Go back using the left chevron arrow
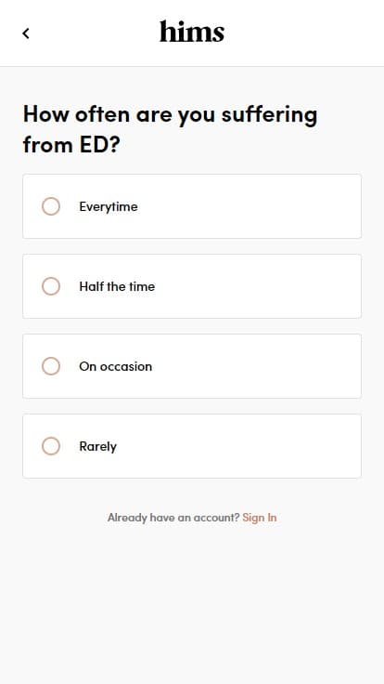384x684 pixels. 26,33
